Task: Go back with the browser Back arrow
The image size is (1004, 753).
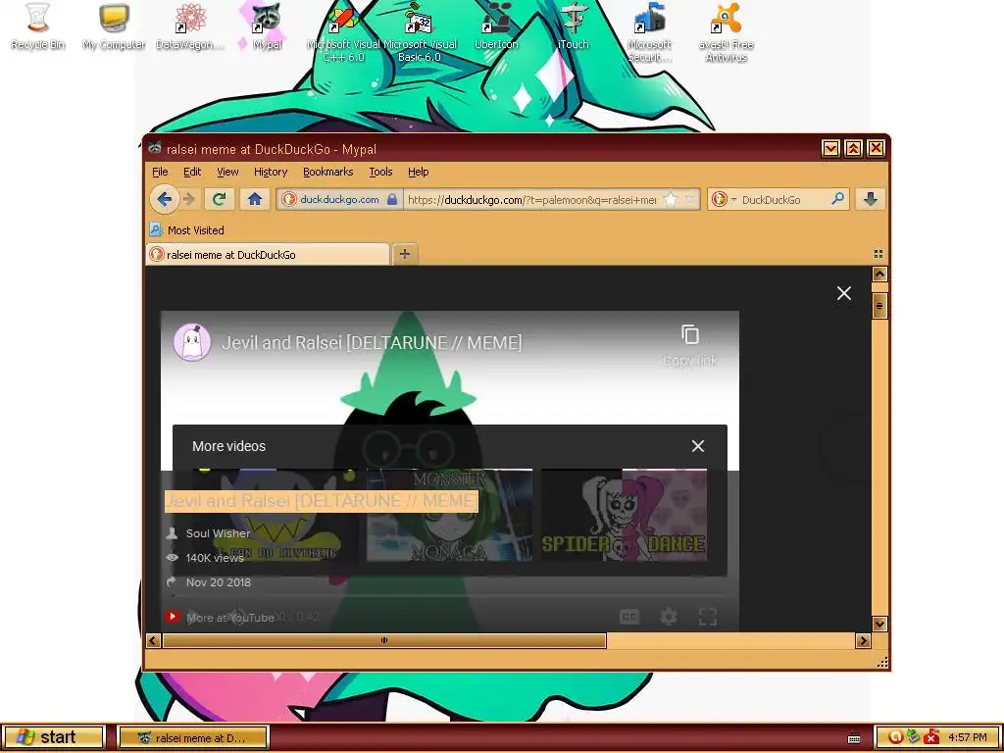Action: point(165,199)
